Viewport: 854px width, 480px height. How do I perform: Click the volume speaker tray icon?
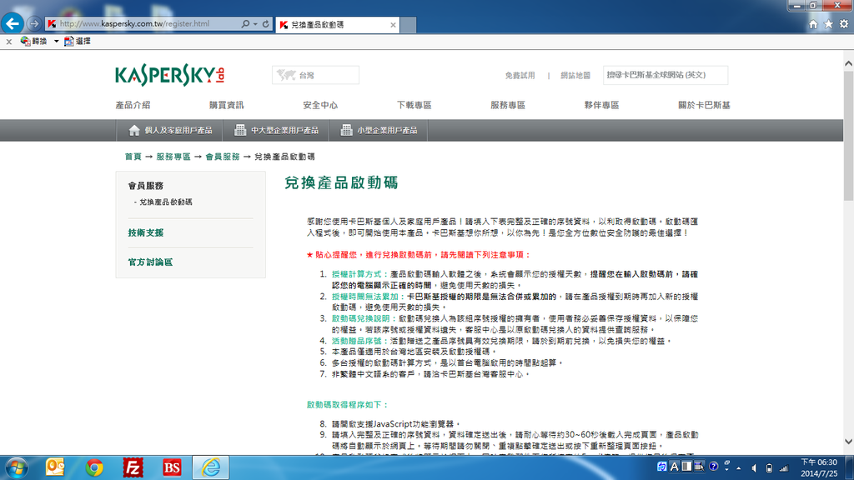click(754, 468)
